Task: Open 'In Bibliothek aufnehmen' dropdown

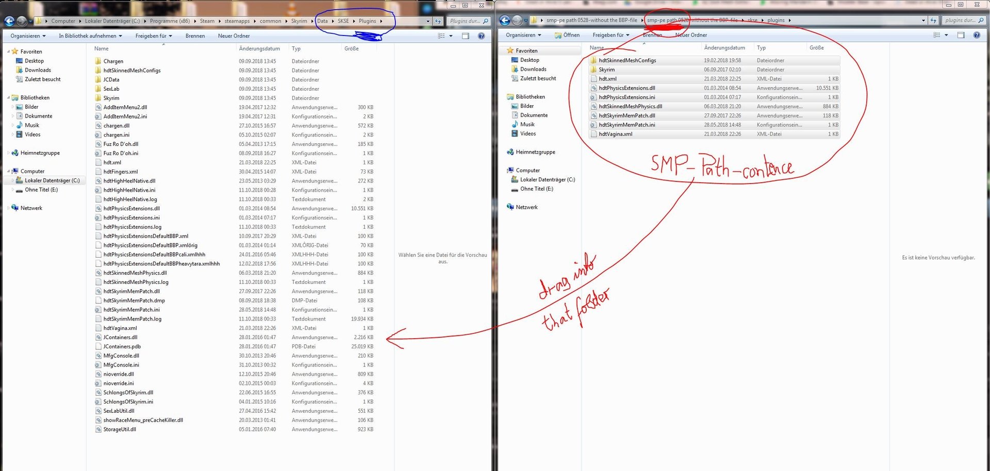Action: point(90,36)
